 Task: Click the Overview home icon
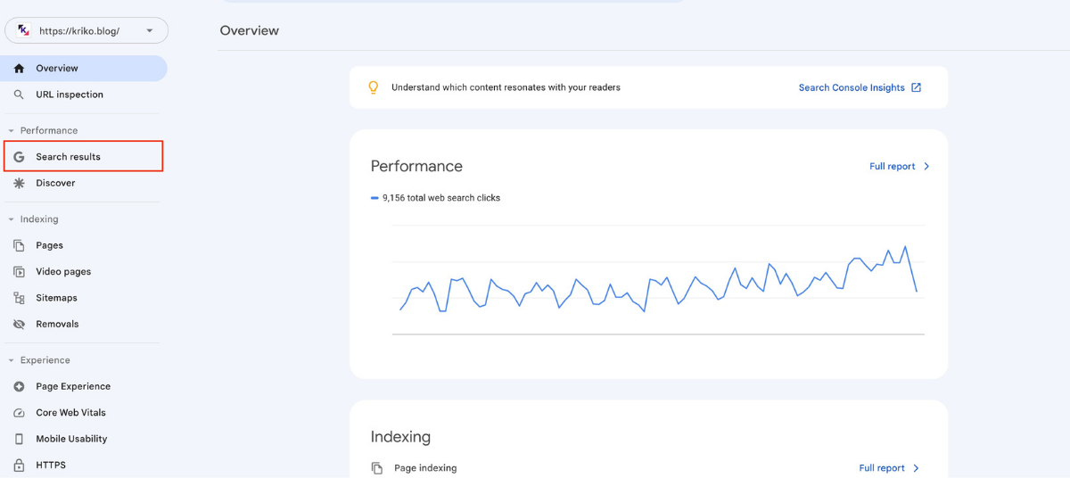[19, 69]
